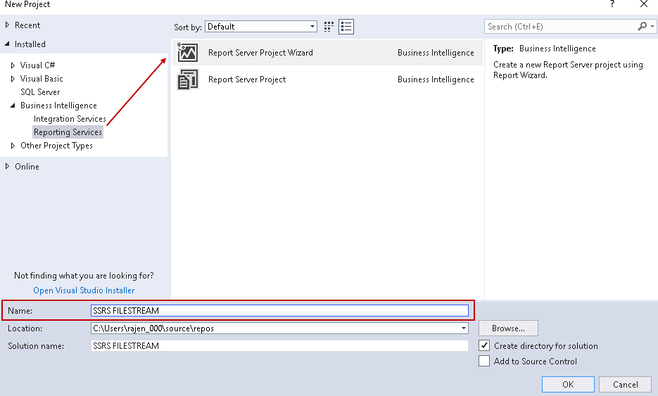
Task: Click the Report Server Project icon
Action: pyautogui.click(x=188, y=79)
